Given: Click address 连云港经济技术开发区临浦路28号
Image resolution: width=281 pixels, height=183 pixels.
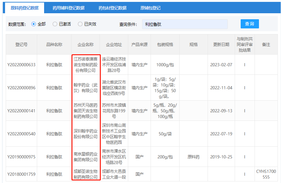Looking at the screenshot, I should click(x=114, y=65).
